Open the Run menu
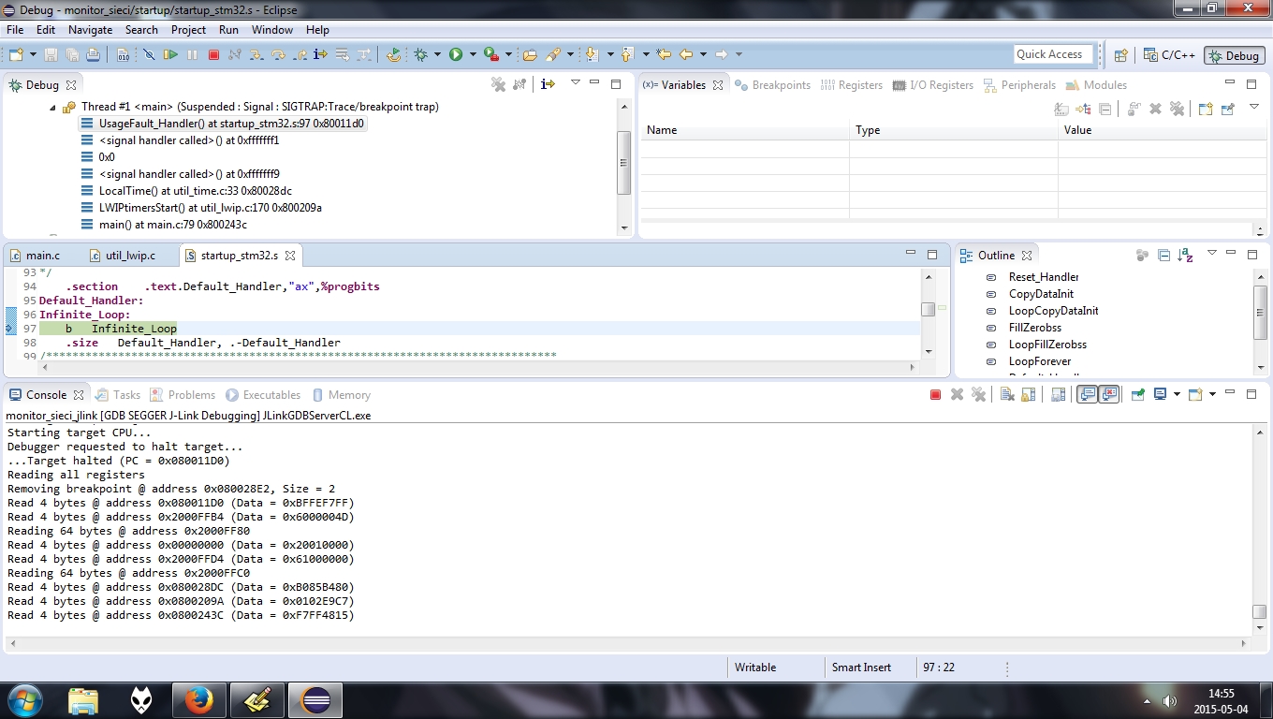 point(228,29)
